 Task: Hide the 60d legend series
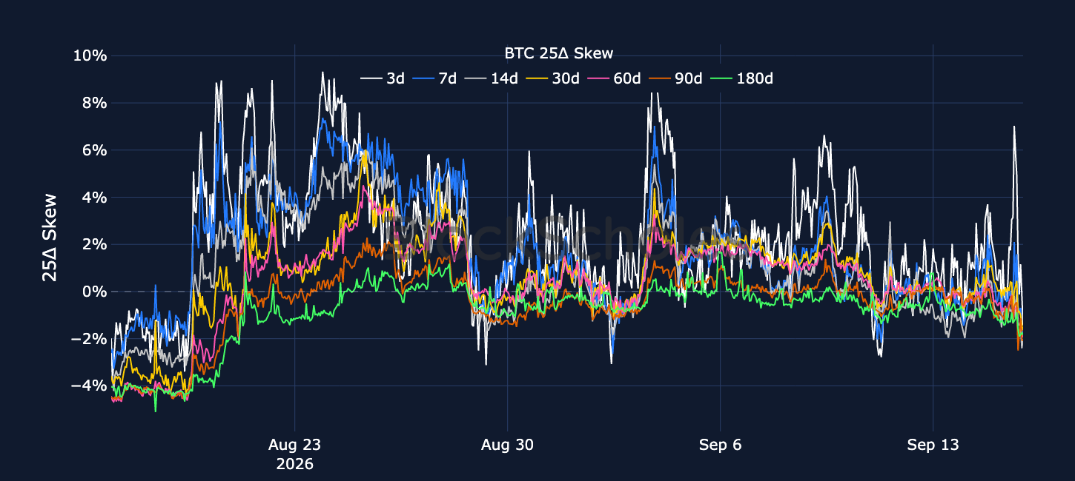(613, 78)
